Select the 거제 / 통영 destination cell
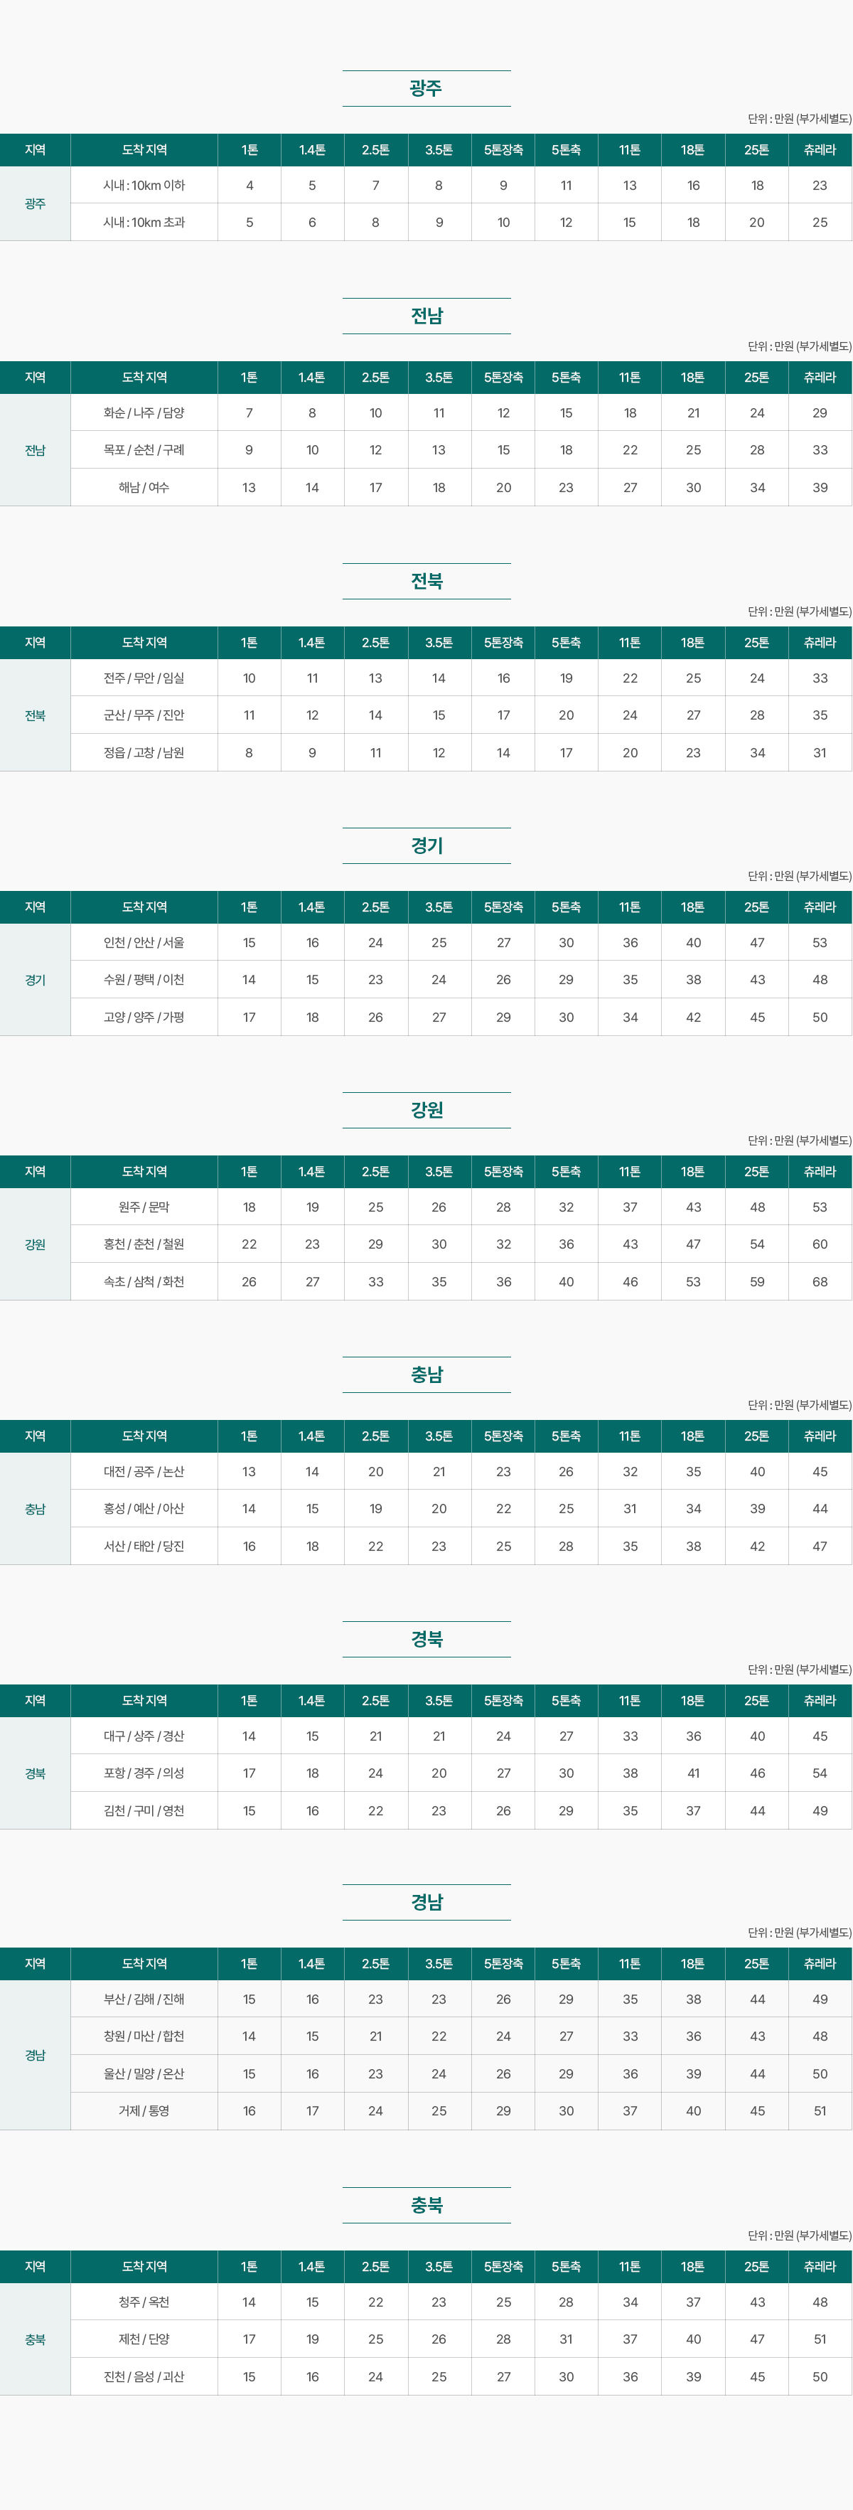The height and width of the screenshot is (2510, 853). (144, 2110)
